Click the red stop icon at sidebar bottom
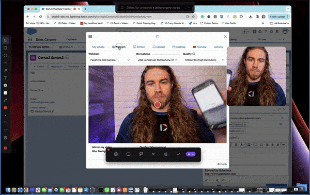 pyautogui.click(x=5, y=148)
